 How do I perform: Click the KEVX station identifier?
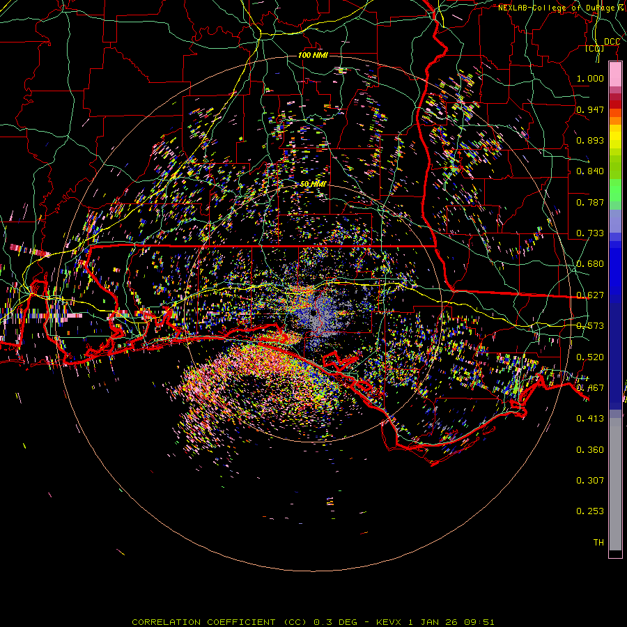(390, 622)
